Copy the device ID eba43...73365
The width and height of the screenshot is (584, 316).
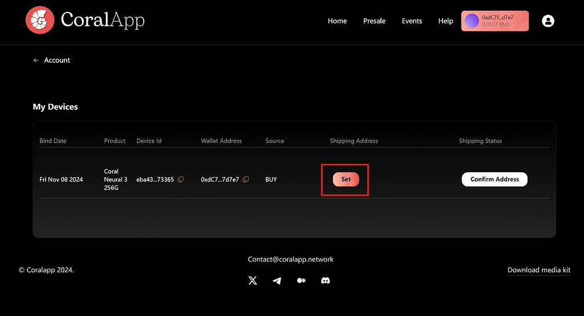(181, 179)
